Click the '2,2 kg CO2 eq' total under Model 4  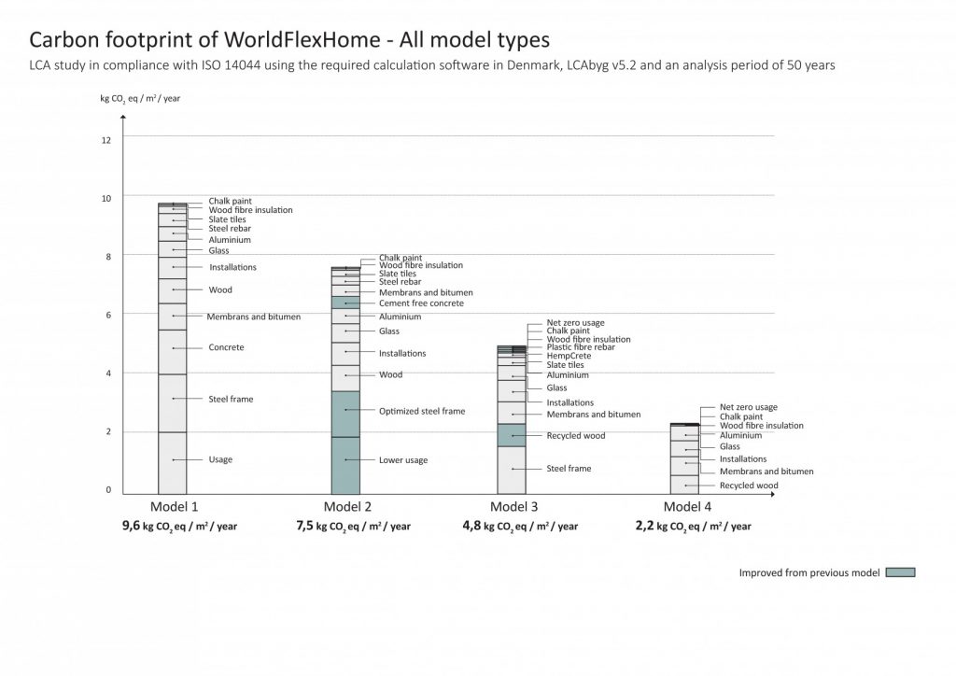click(x=694, y=526)
